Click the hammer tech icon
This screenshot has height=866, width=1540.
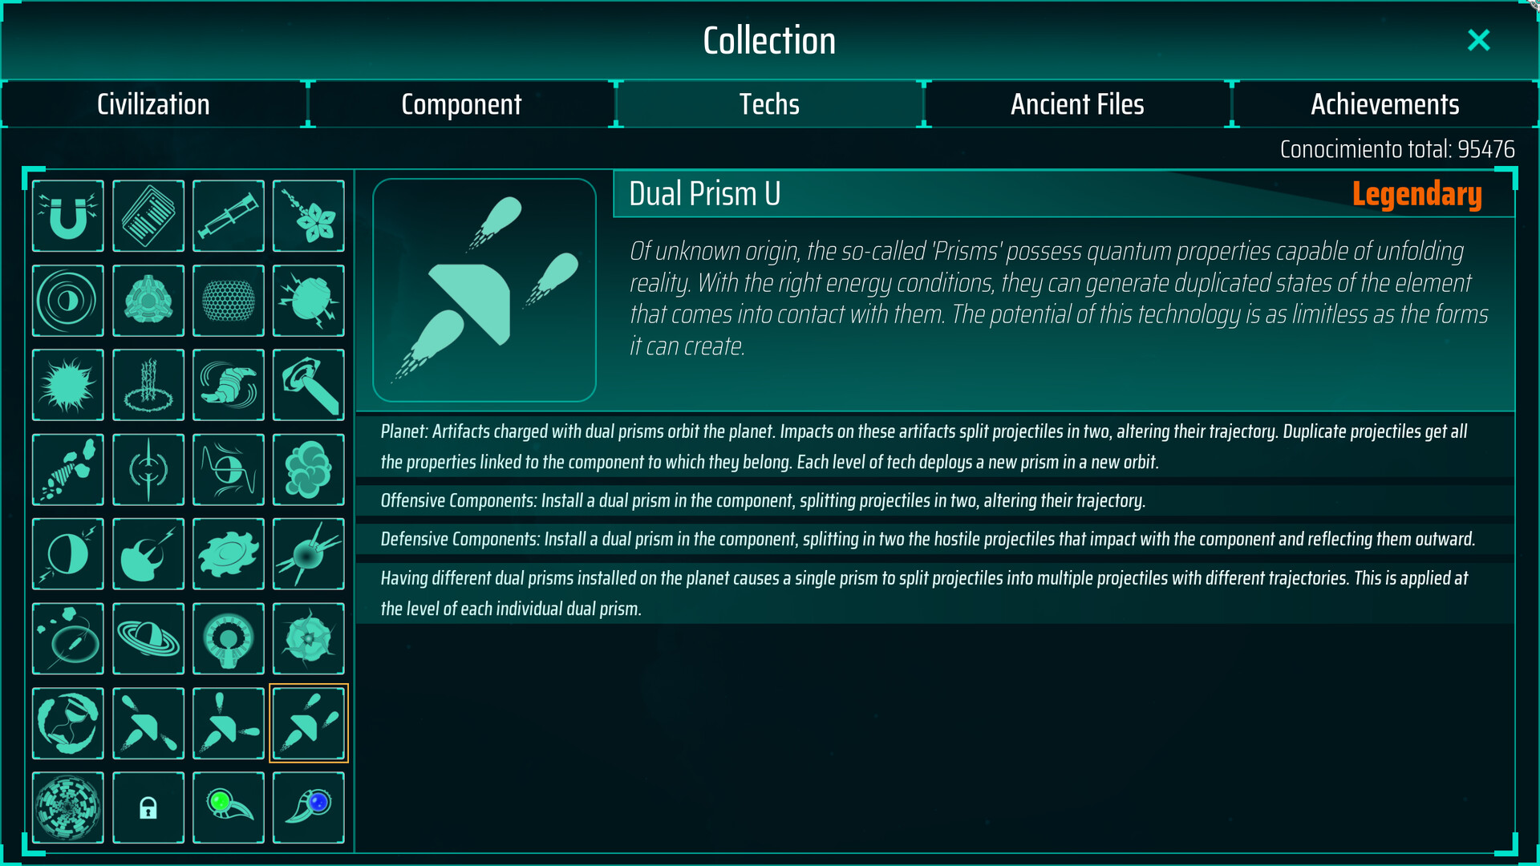pos(309,385)
